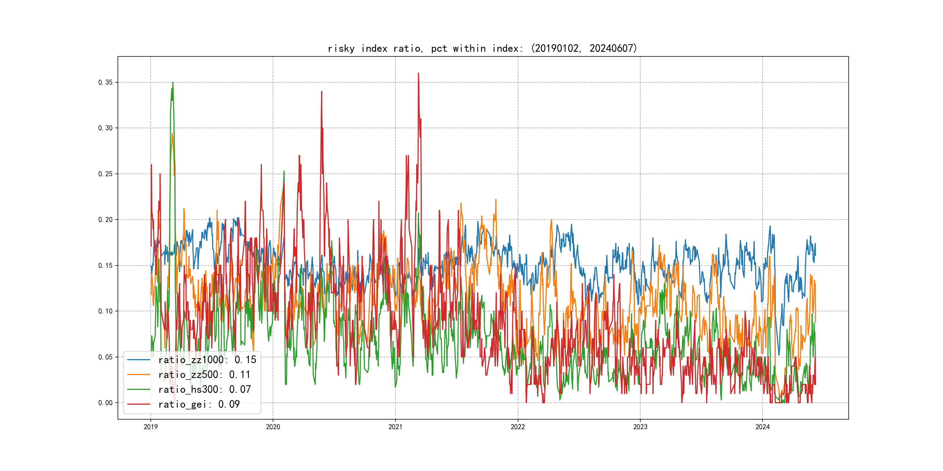Image resolution: width=943 pixels, height=471 pixels.
Task: Select the 'ratio_gei: 0.09' legend label
Action: point(199,404)
